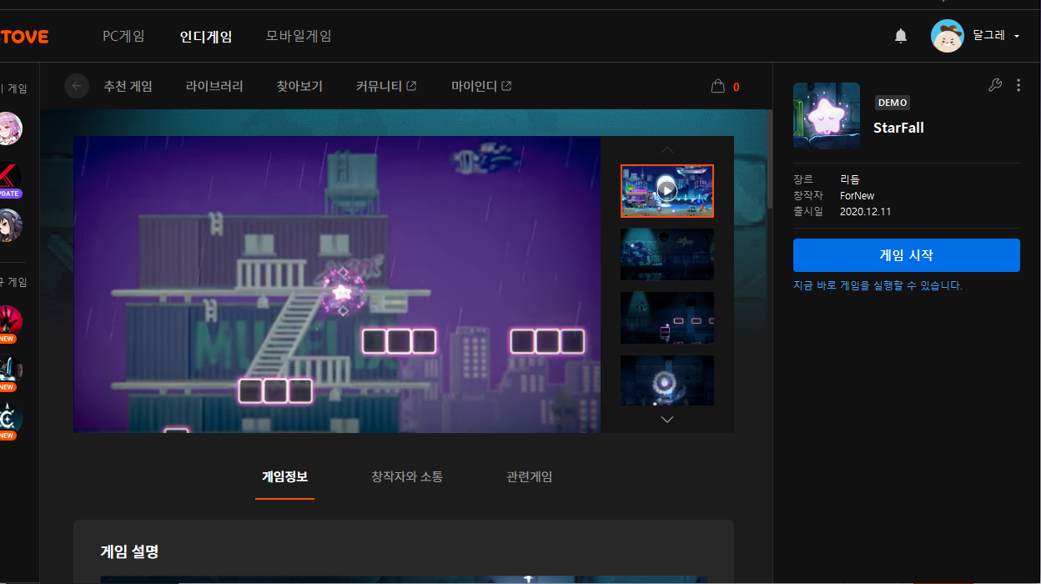This screenshot has width=1041, height=584.
Task: Click the back arrow button
Action: click(x=77, y=86)
